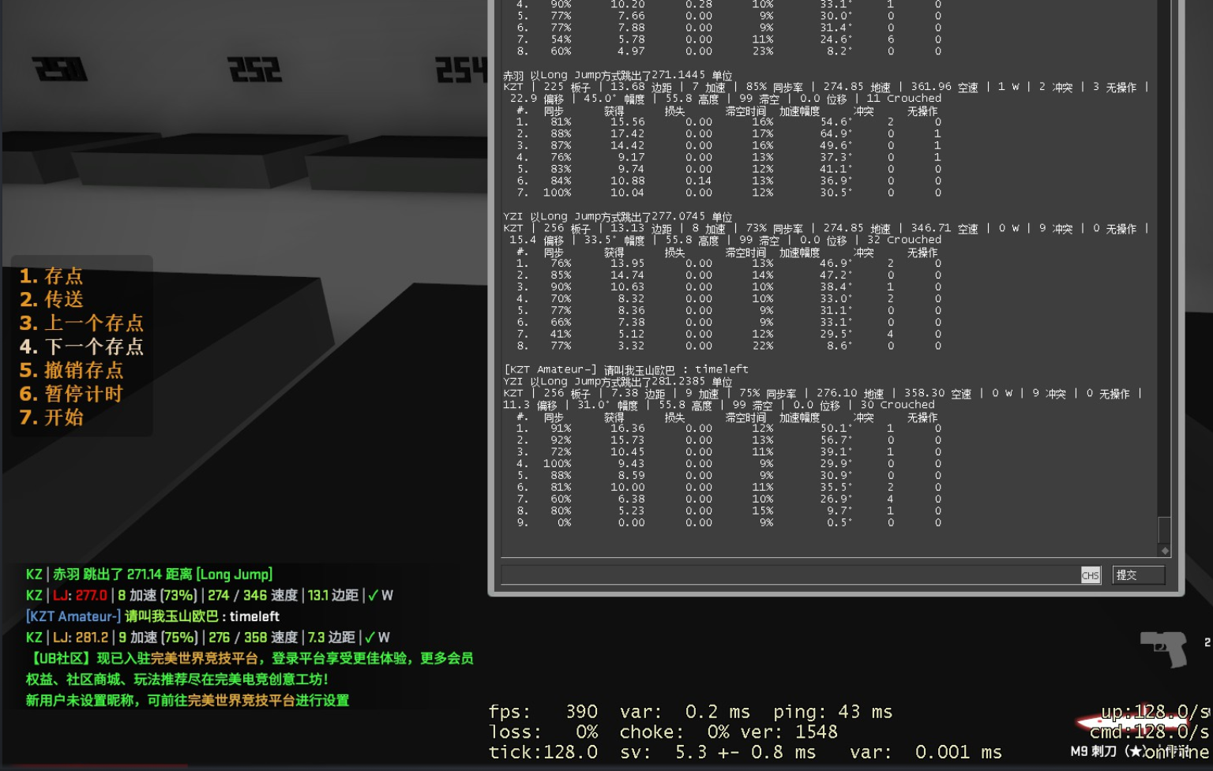
Task: Click the 30 Crouched value in console
Action: point(898,405)
